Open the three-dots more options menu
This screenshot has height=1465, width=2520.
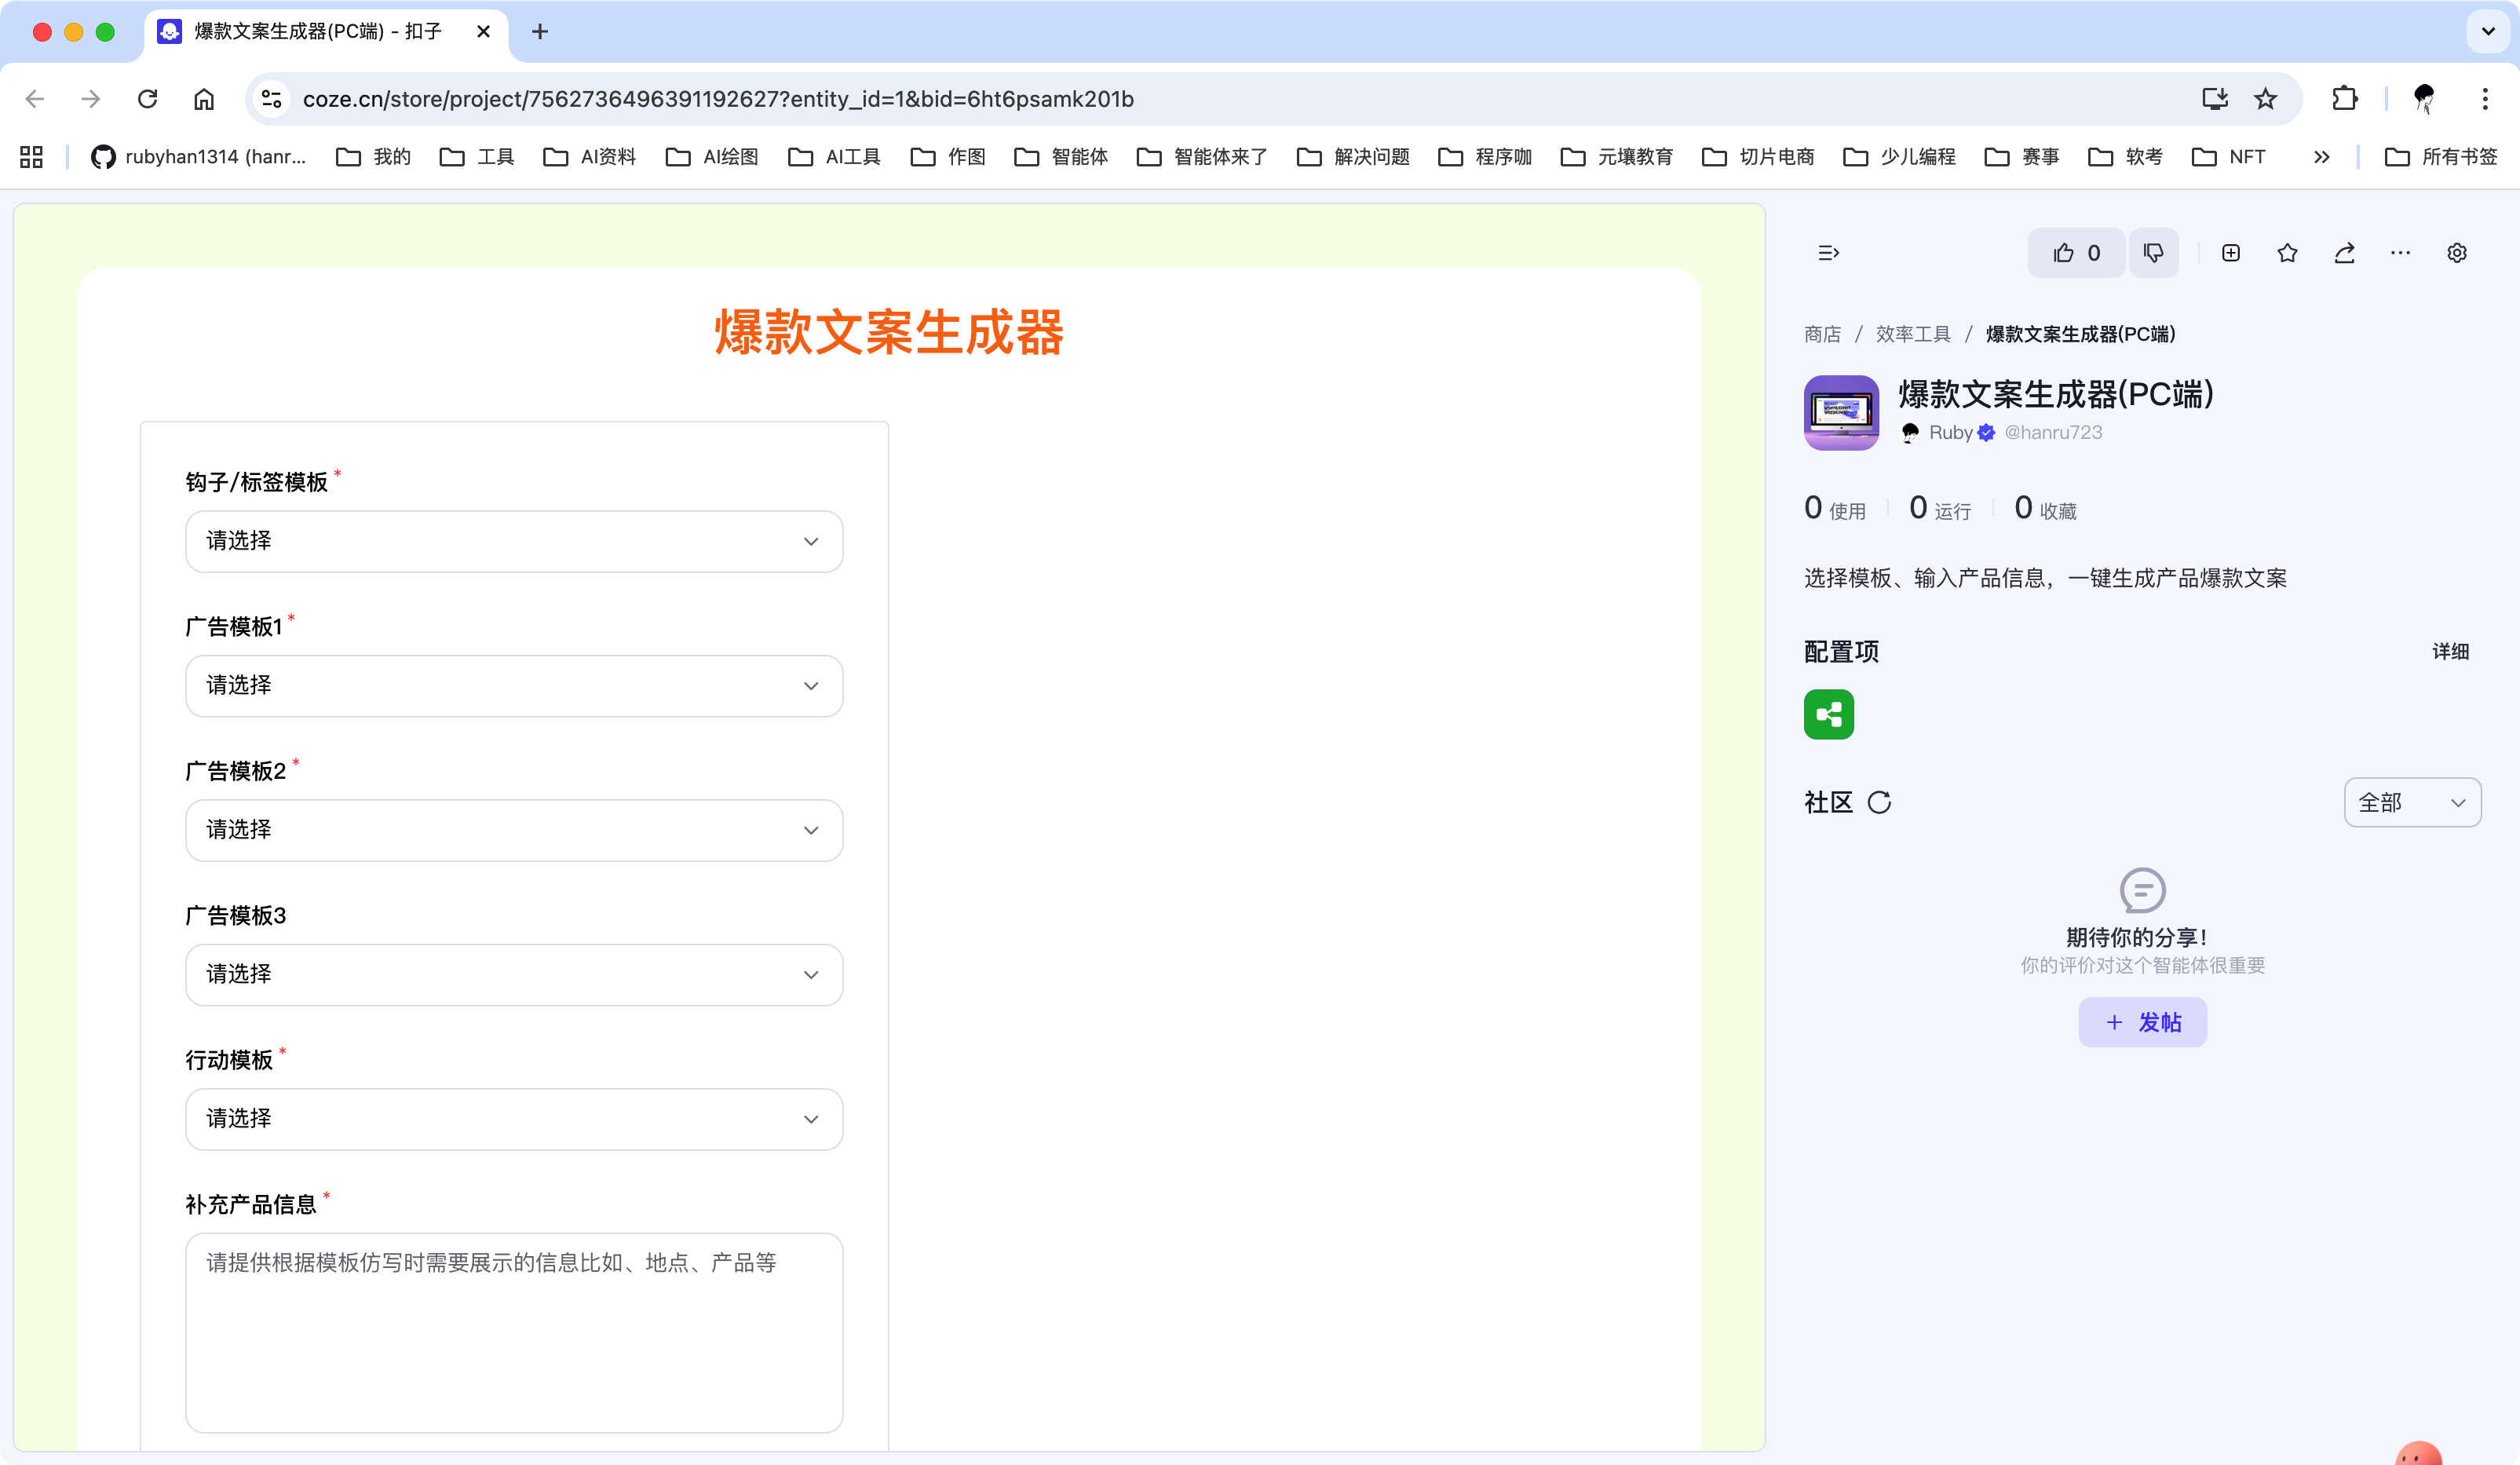(2400, 253)
